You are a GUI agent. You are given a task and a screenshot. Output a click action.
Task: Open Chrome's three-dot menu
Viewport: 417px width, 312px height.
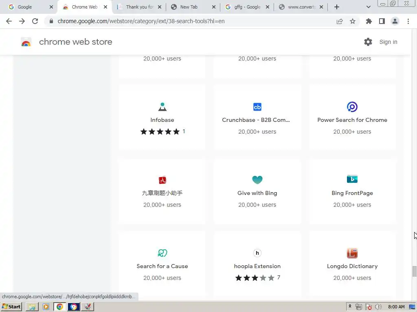click(x=408, y=21)
